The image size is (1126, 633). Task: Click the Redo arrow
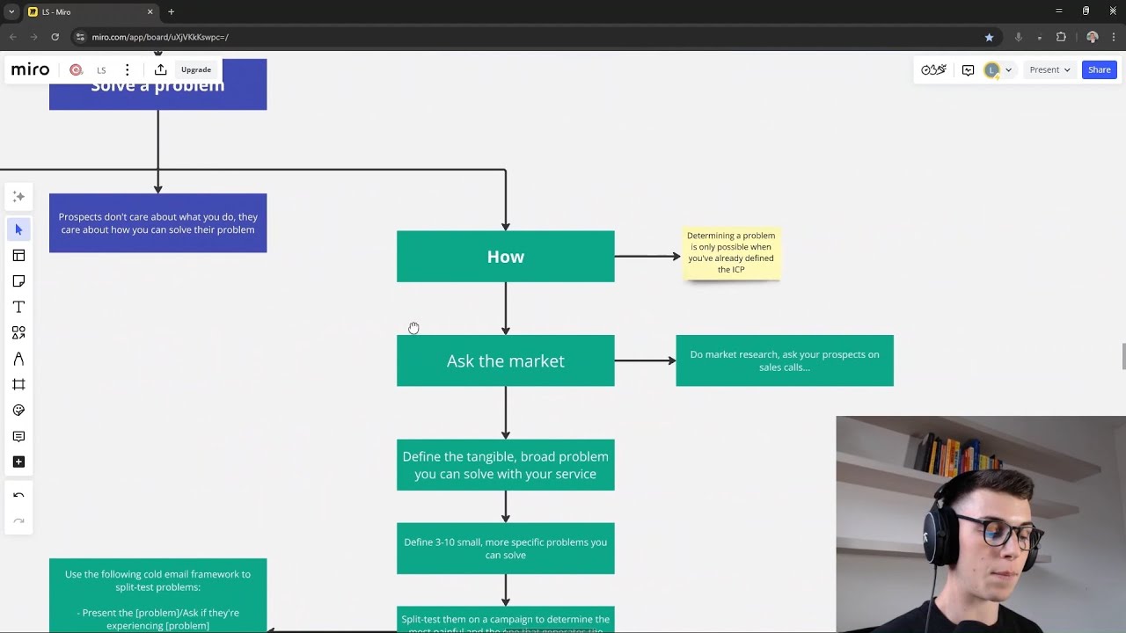(18, 521)
